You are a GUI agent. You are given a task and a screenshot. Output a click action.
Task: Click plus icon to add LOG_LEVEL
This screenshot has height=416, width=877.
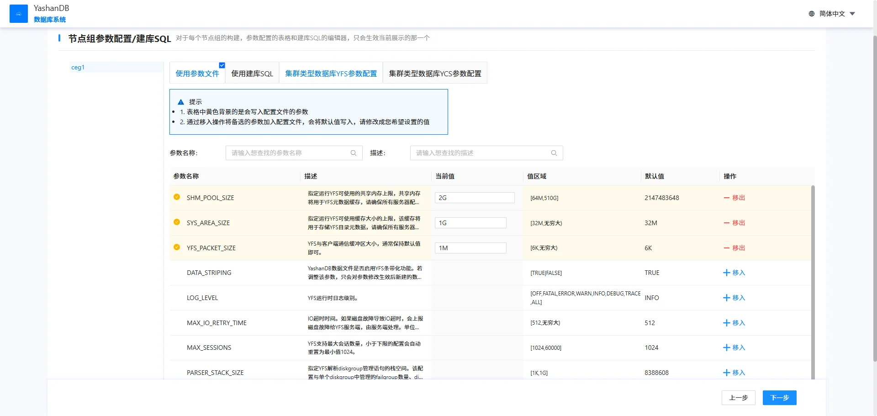(x=726, y=298)
